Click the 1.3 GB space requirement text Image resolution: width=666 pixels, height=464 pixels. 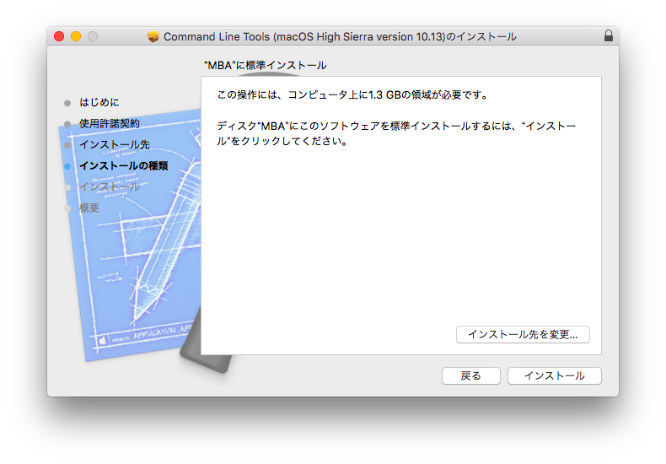[x=352, y=94]
